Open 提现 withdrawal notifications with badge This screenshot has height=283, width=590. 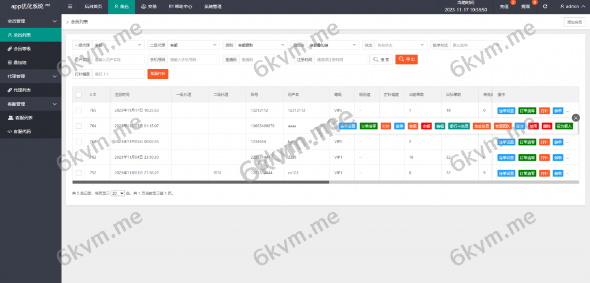coord(525,7)
